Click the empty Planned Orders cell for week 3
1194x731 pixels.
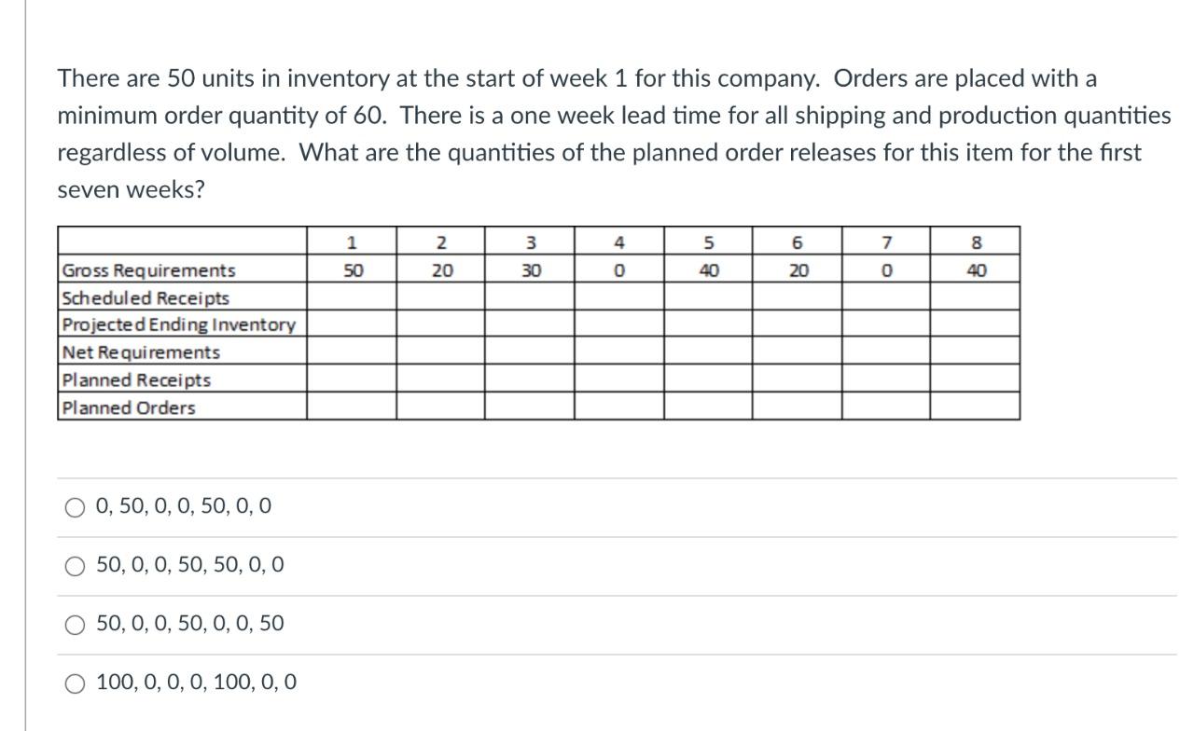tap(531, 407)
